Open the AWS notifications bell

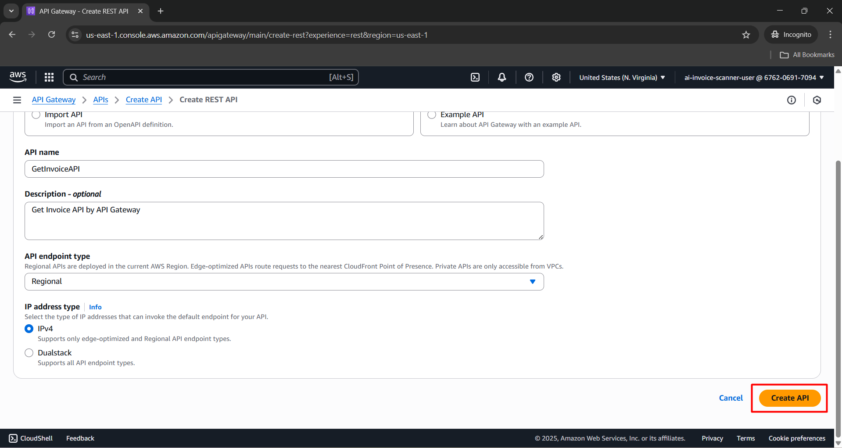coord(502,77)
